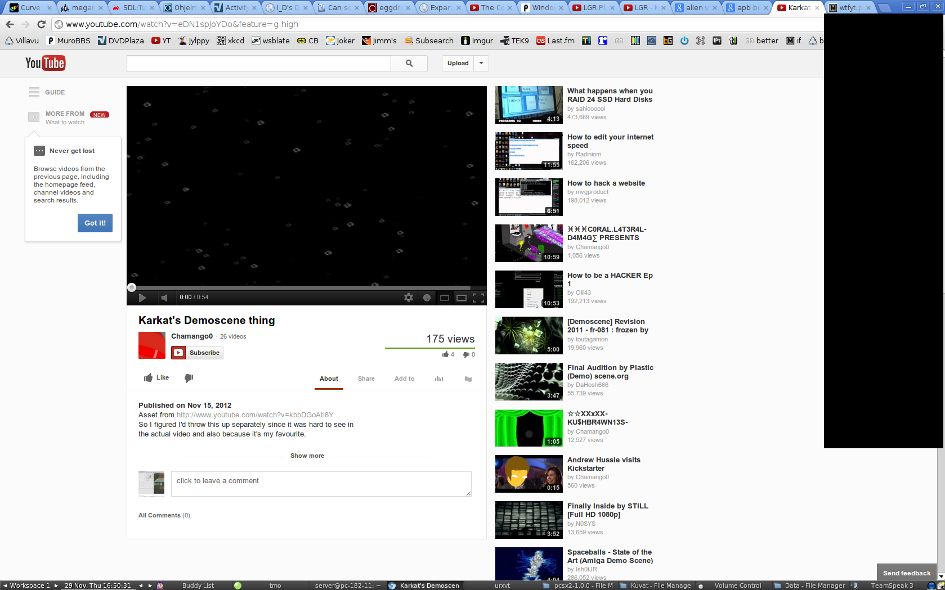The width and height of the screenshot is (945, 590).
Task: Click Send feedback button
Action: (907, 573)
